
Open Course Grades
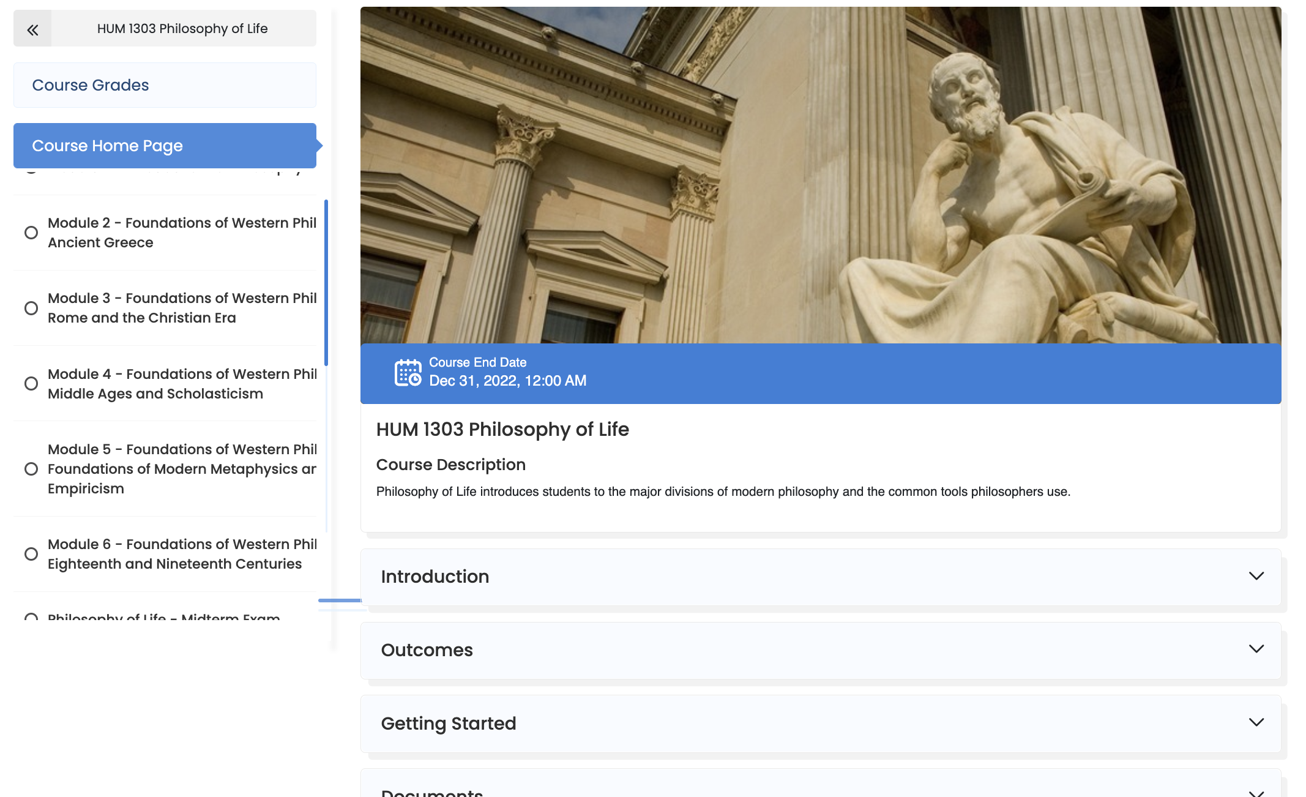(x=165, y=85)
